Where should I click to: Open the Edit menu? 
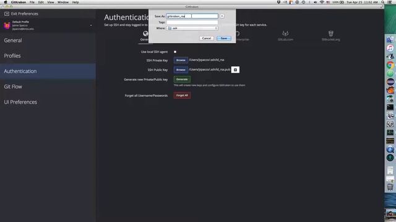click(41, 2)
